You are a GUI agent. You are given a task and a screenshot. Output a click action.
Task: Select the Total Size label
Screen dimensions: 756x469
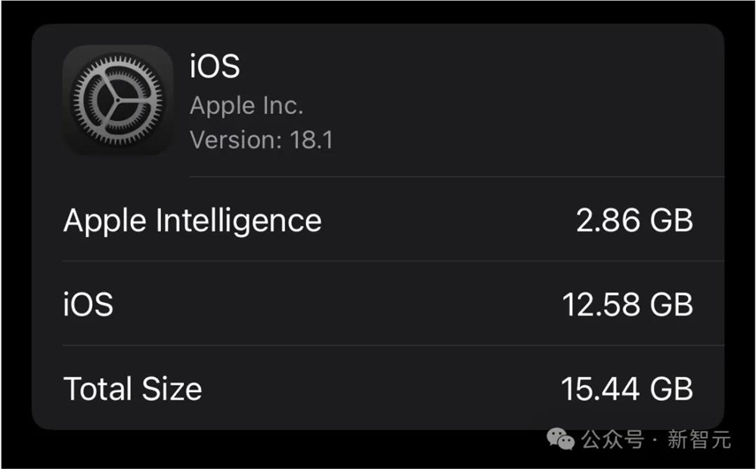point(132,389)
